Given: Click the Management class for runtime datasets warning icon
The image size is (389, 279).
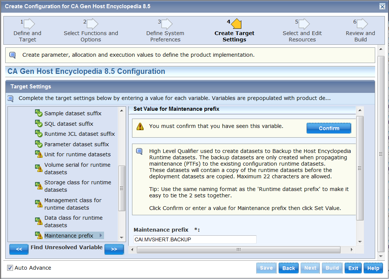Looking at the screenshot, I should click(x=39, y=204).
